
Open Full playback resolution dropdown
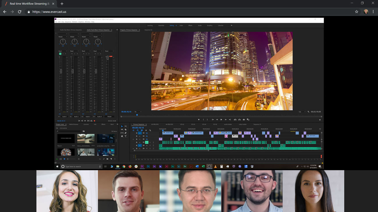coord(302,112)
